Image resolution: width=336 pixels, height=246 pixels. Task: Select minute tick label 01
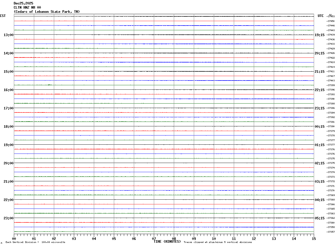coord(34,239)
